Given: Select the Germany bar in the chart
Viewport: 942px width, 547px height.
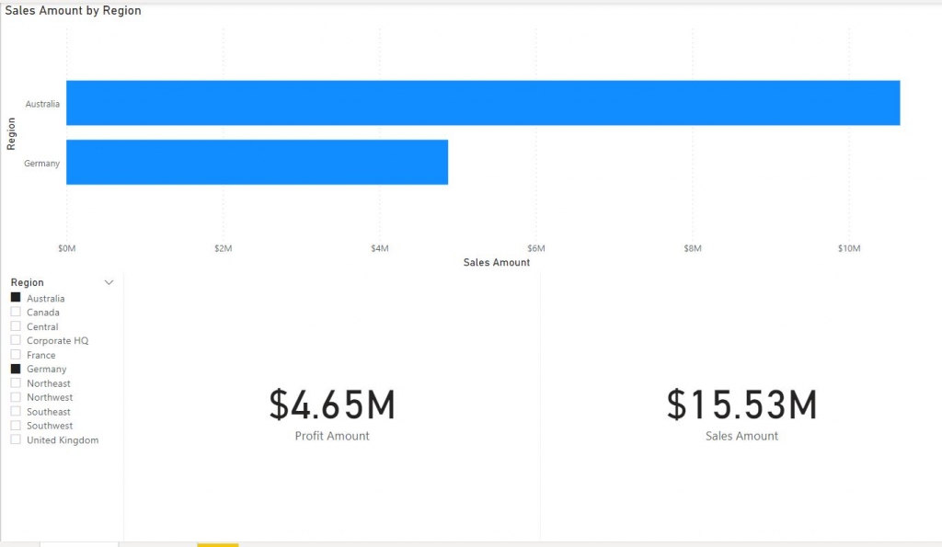Looking at the screenshot, I should [x=258, y=162].
